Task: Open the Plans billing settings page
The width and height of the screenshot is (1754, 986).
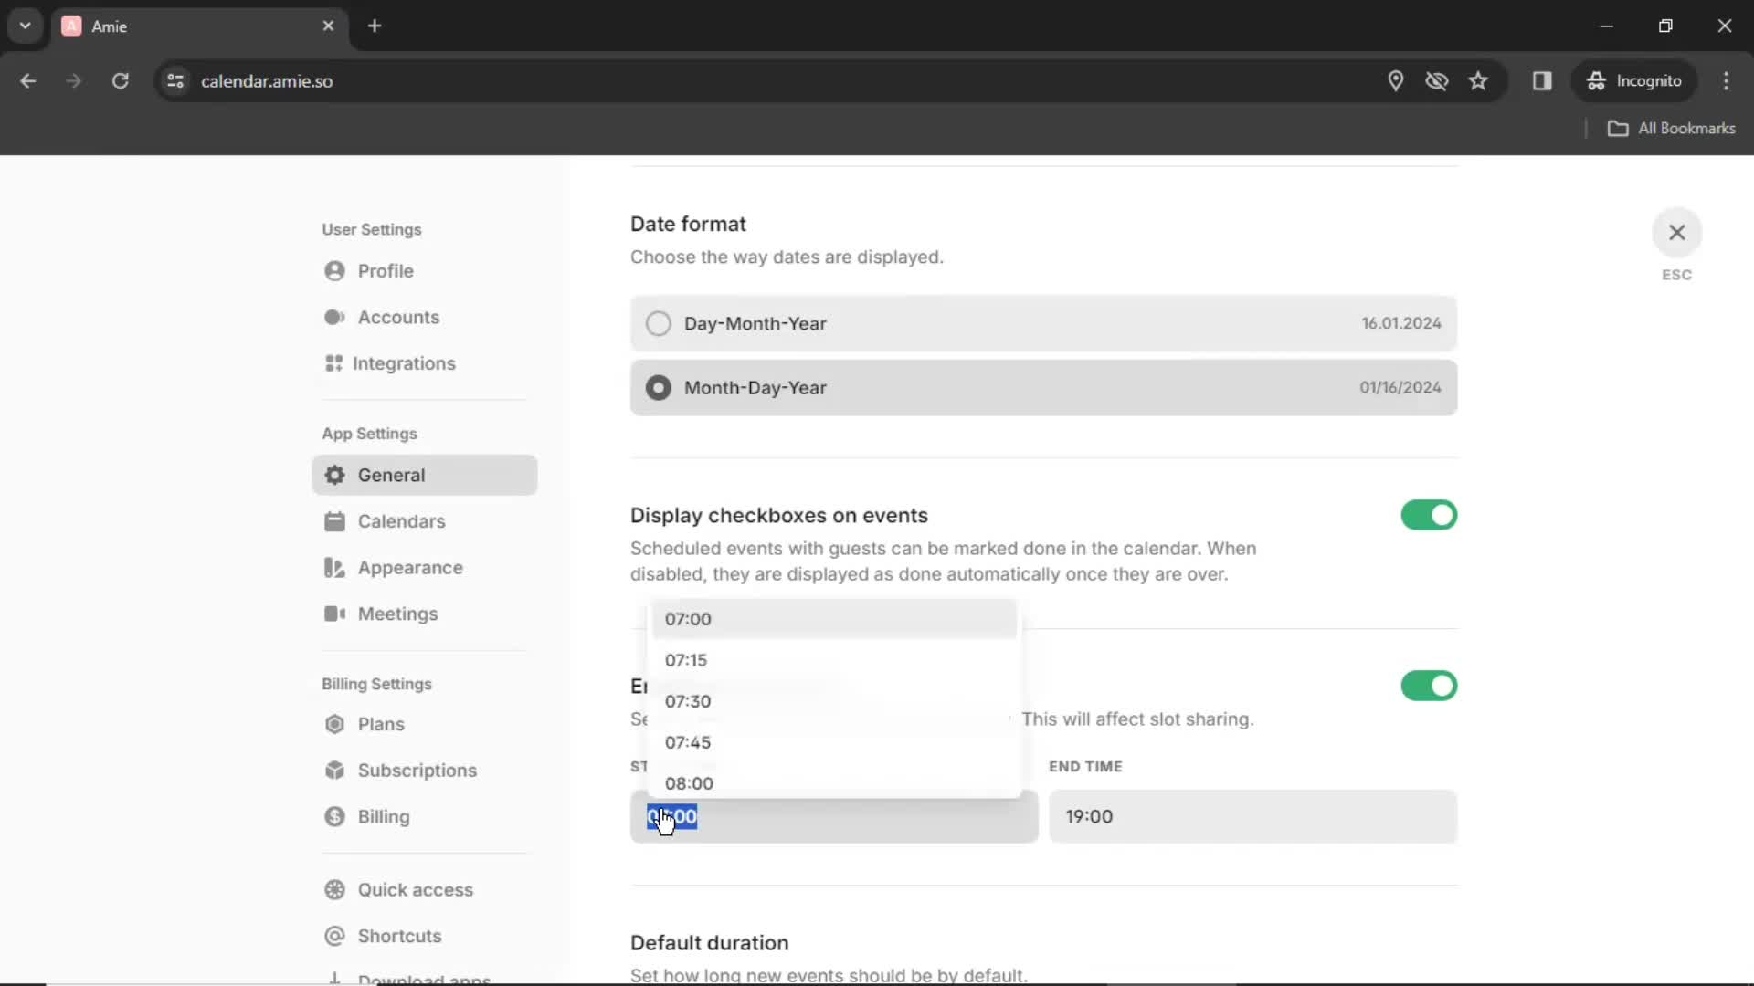Action: [379, 724]
